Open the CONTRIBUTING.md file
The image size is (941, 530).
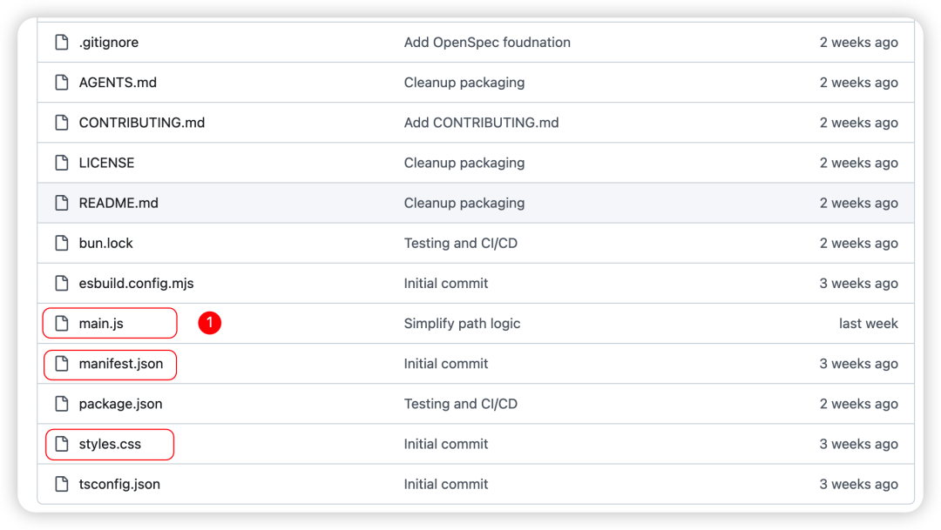pyautogui.click(x=141, y=123)
